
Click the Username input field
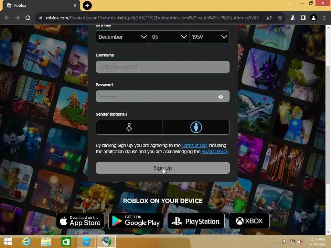(163, 67)
